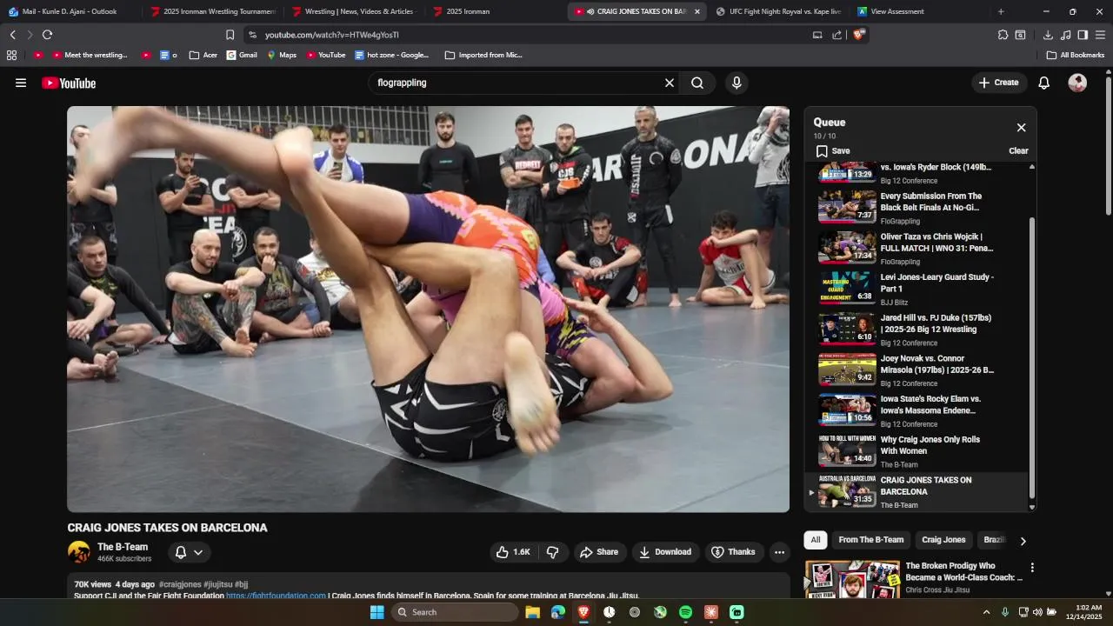Send Thanks to The B-Team
This screenshot has height=626, width=1113.
click(733, 552)
